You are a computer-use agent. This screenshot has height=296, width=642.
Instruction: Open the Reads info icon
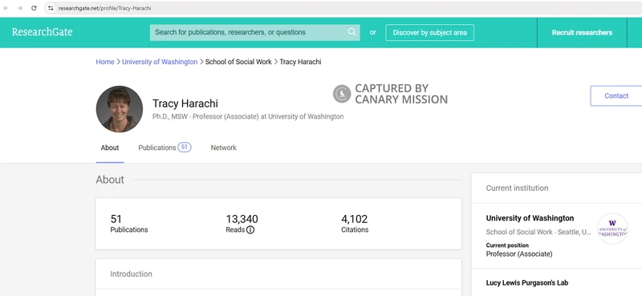pyautogui.click(x=250, y=230)
